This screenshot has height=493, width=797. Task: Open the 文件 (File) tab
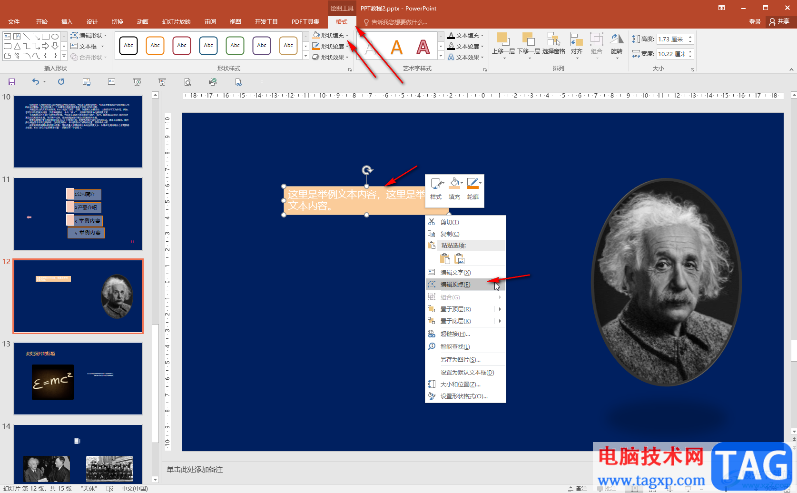coord(14,22)
